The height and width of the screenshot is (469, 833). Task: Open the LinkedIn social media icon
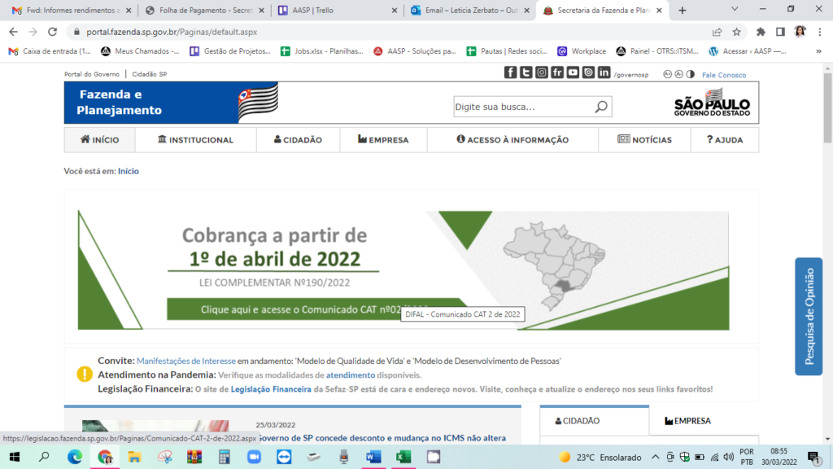pyautogui.click(x=604, y=72)
